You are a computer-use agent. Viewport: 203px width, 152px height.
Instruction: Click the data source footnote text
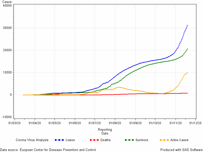48,150
